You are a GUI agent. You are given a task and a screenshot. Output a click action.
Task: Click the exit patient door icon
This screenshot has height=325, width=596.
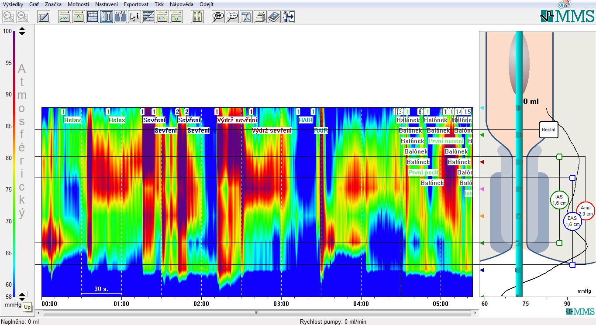(x=288, y=17)
